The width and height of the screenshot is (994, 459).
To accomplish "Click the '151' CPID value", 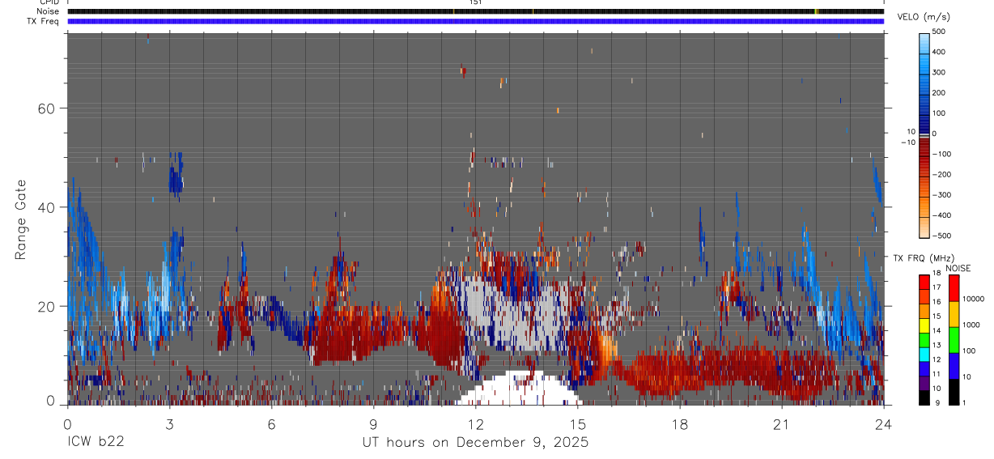I will pyautogui.click(x=475, y=2).
